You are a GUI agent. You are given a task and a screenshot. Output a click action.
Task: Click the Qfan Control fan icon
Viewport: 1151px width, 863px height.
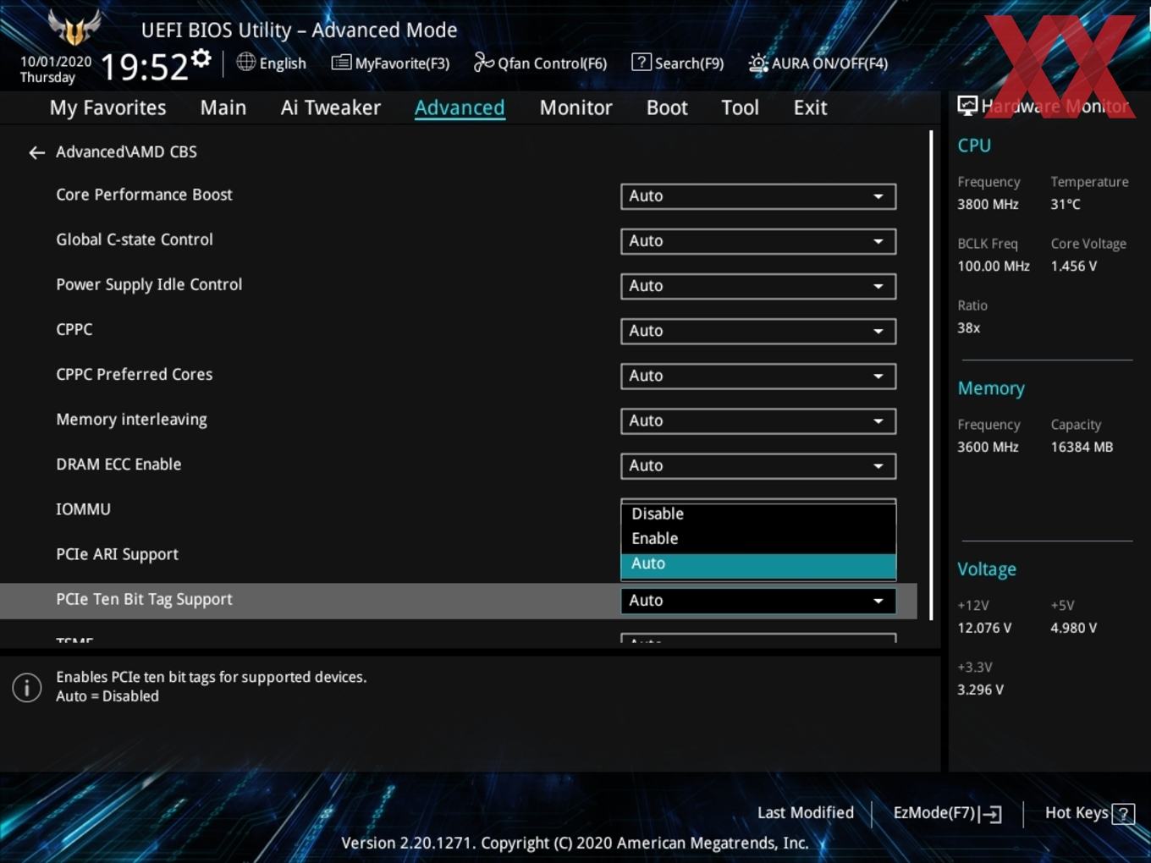click(x=483, y=62)
